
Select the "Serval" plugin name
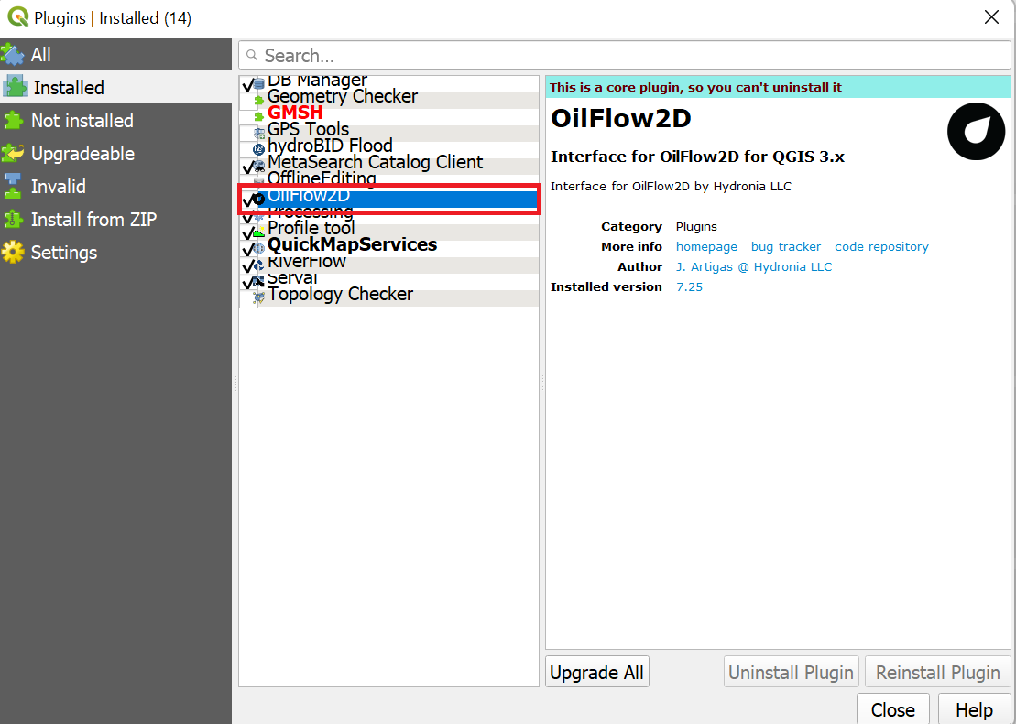[x=292, y=278]
